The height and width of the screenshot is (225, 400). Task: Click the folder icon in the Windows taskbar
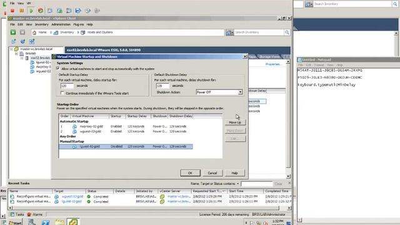click(60, 222)
